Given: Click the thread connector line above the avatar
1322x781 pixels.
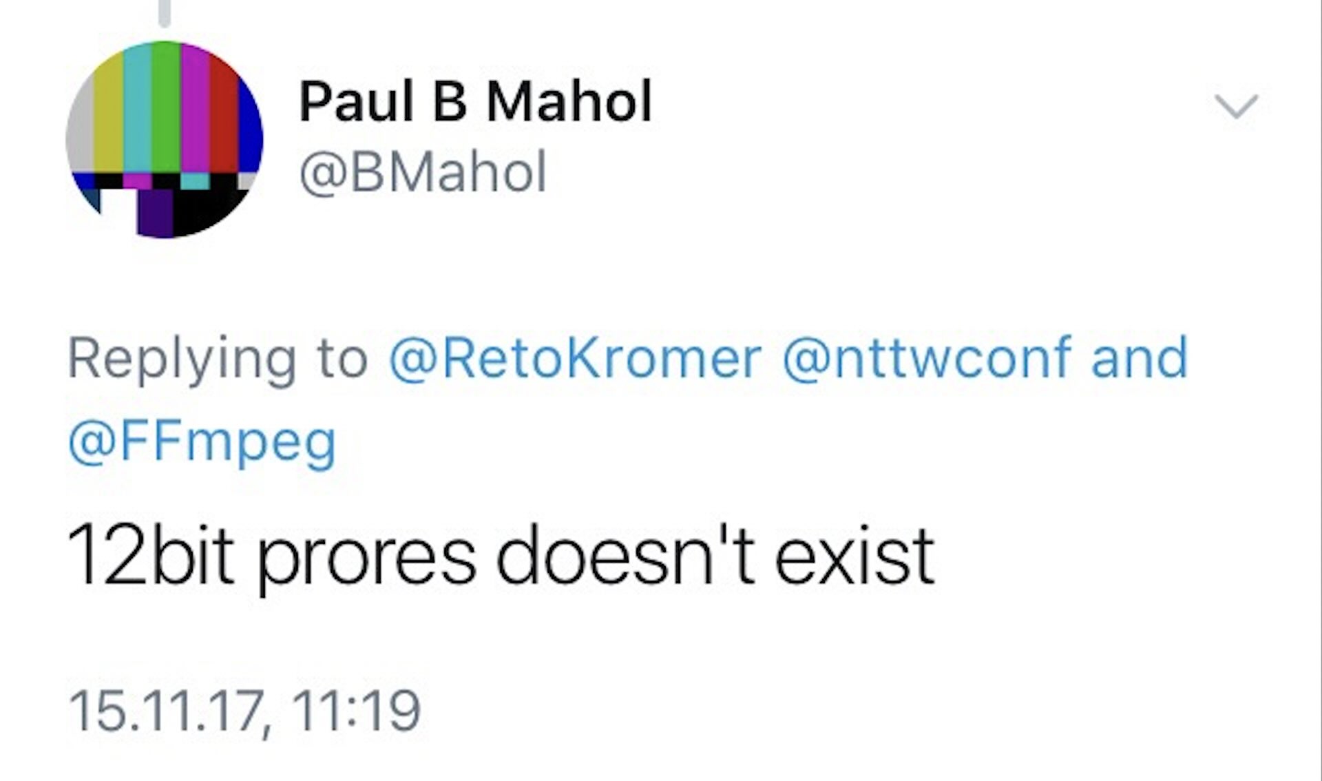Looking at the screenshot, I should pos(164,14).
